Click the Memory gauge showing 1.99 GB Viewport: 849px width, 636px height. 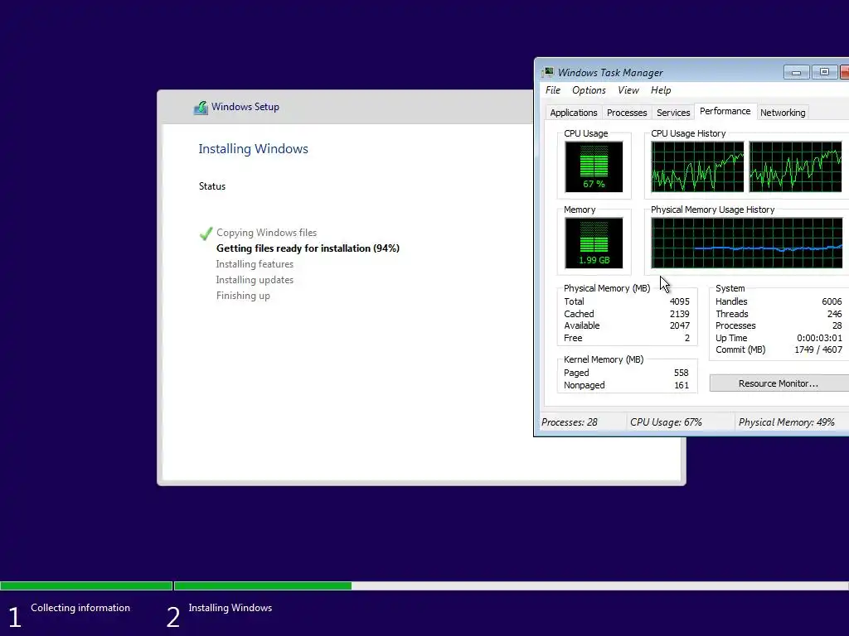coord(594,243)
